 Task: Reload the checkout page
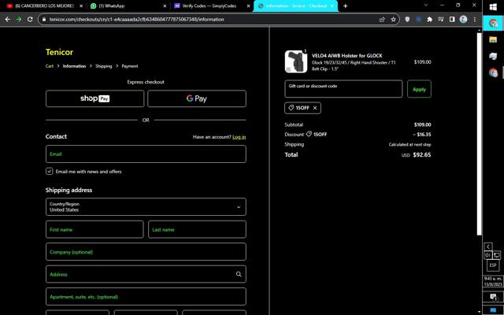[x=30, y=19]
